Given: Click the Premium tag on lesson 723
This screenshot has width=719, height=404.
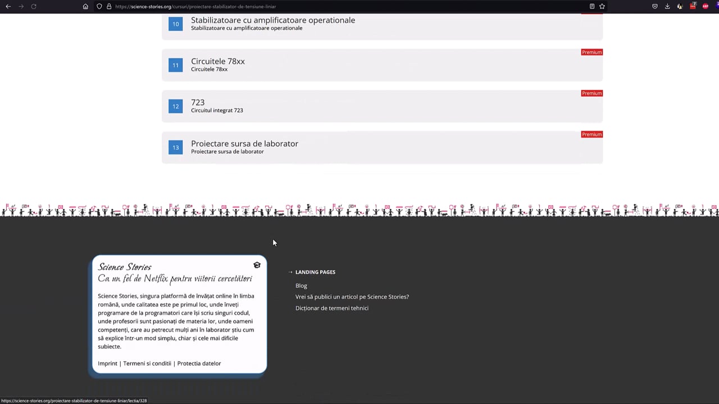Looking at the screenshot, I should pyautogui.click(x=591, y=93).
